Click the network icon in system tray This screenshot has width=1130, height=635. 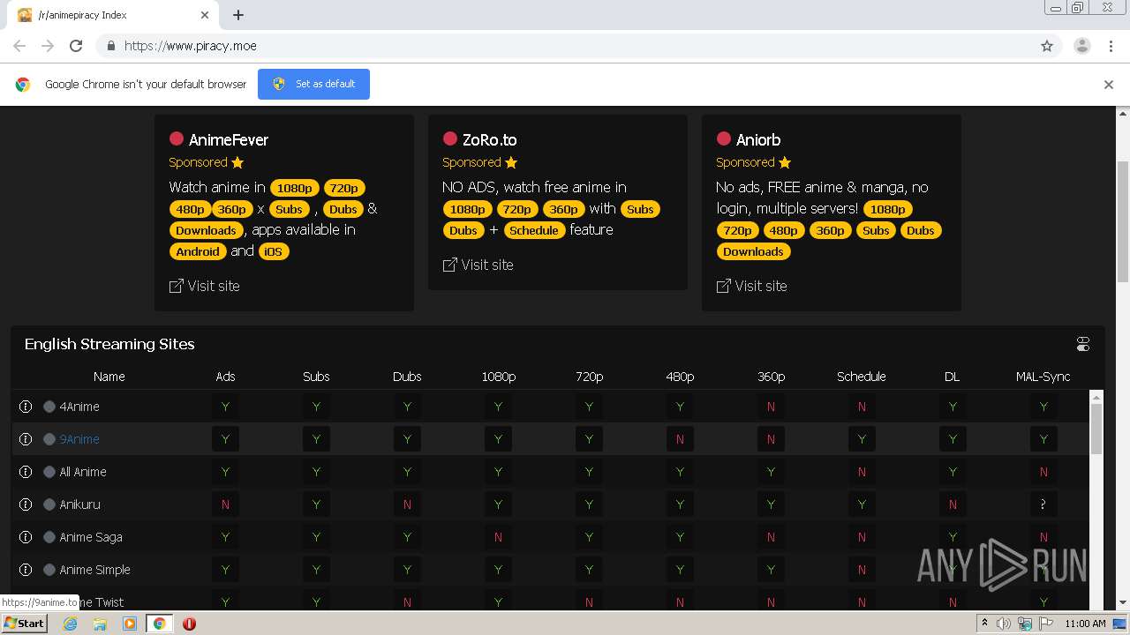1025,624
